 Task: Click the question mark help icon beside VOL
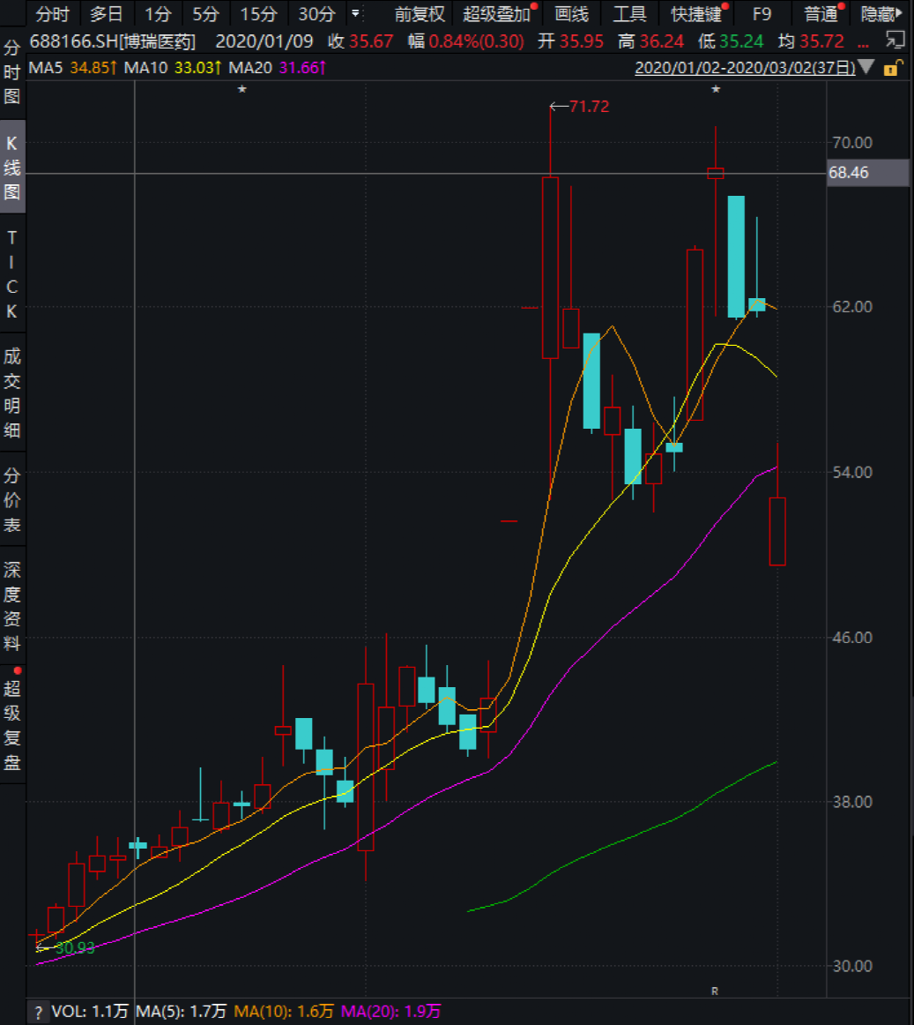[38, 1012]
